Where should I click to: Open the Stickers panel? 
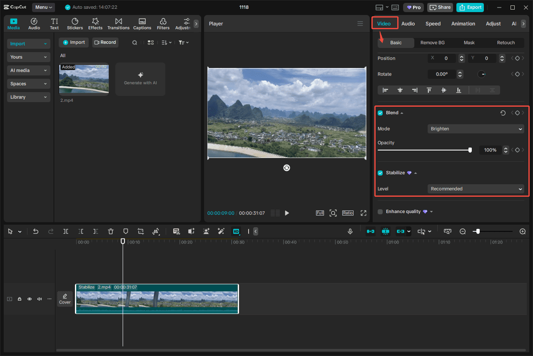75,23
